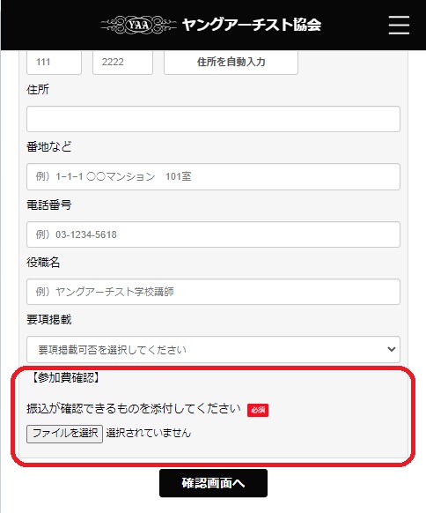Click into the empty 住所 text field
The height and width of the screenshot is (513, 426).
click(213, 119)
